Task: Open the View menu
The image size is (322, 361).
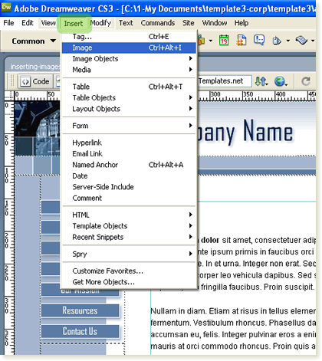Action: coord(48,23)
